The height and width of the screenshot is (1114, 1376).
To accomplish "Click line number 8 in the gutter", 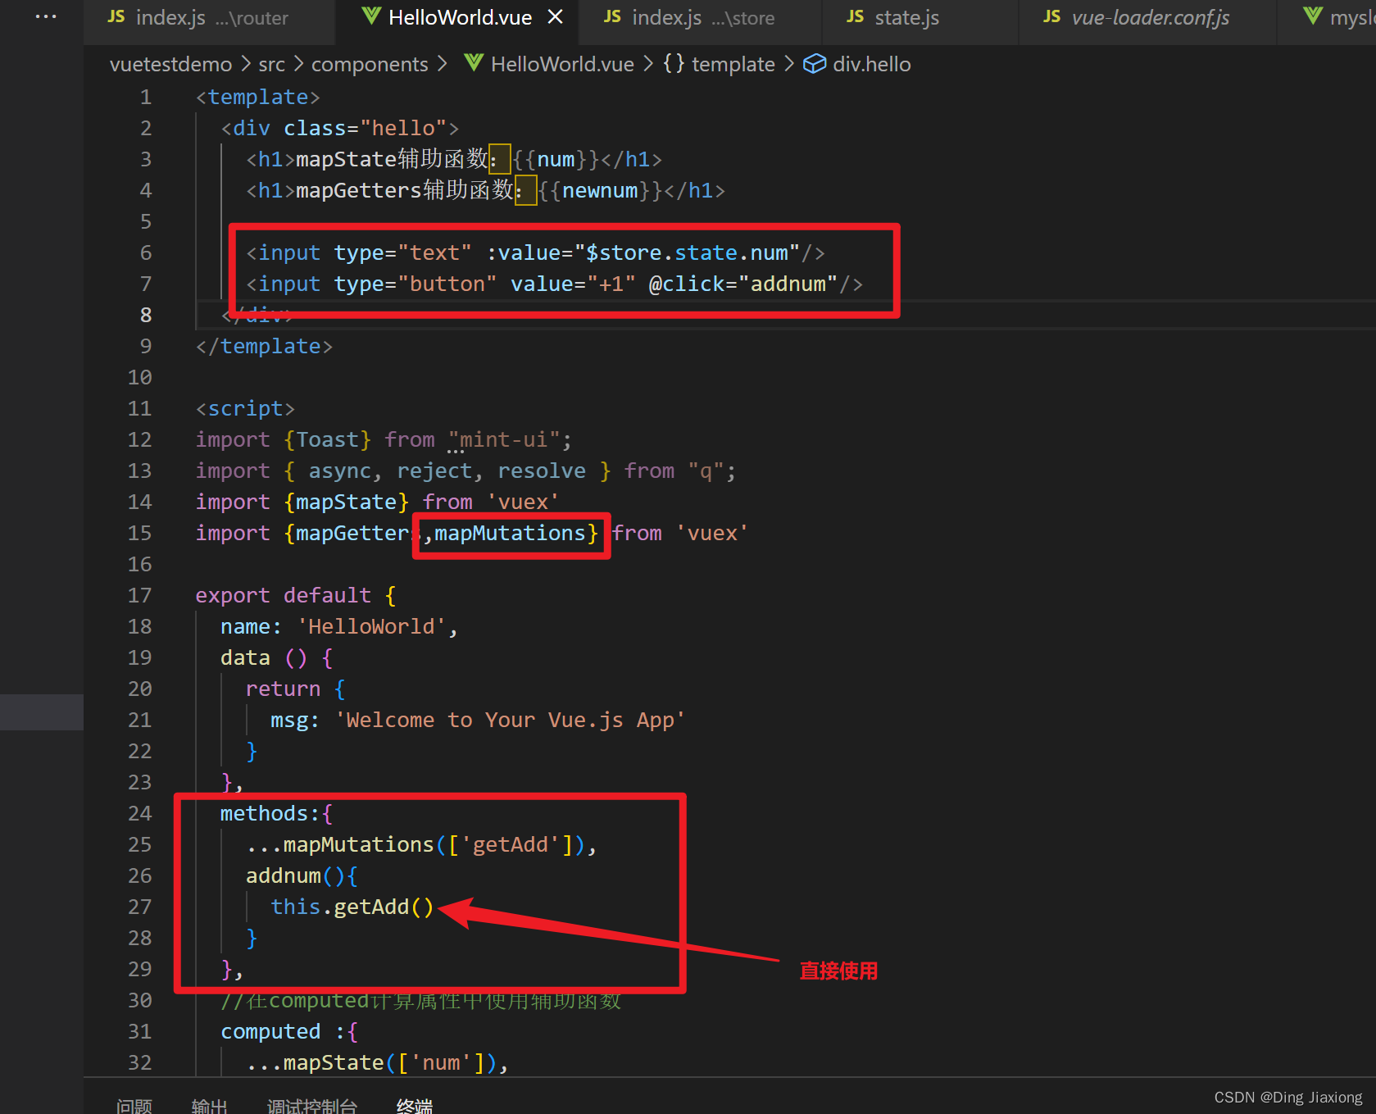I will tap(146, 316).
